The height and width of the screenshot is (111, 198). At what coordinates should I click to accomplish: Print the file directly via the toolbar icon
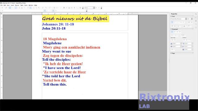(22, 8)
